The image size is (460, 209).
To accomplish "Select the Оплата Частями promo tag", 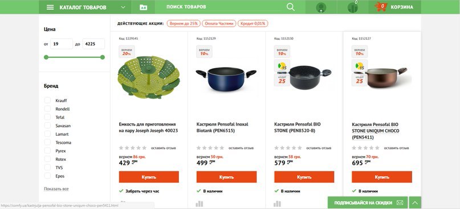I will 219,23.
